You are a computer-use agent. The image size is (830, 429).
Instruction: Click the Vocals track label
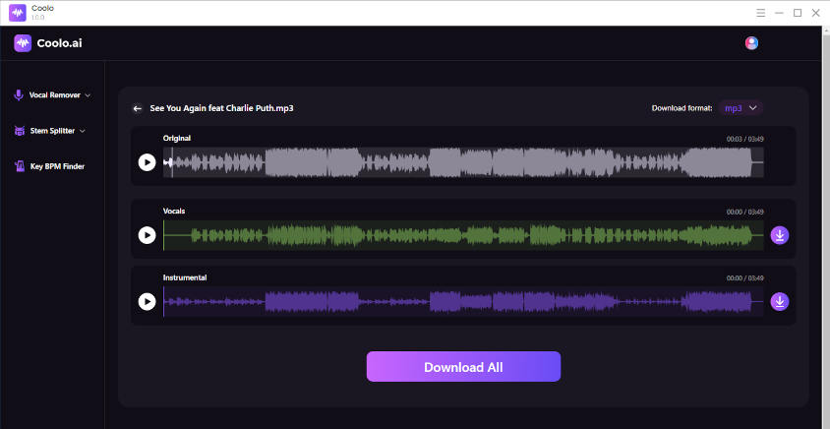[174, 211]
